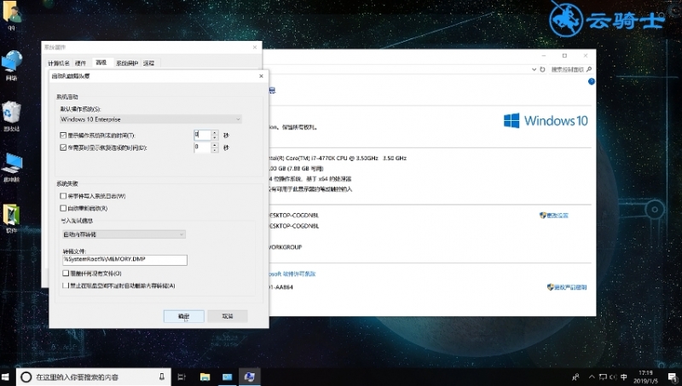Open the People icon in the system tray

click(x=576, y=377)
